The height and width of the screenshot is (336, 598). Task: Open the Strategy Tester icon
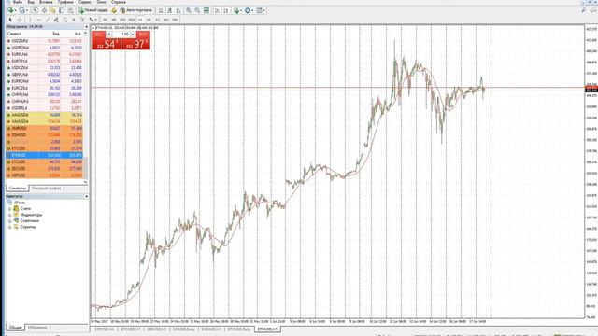click(x=71, y=10)
